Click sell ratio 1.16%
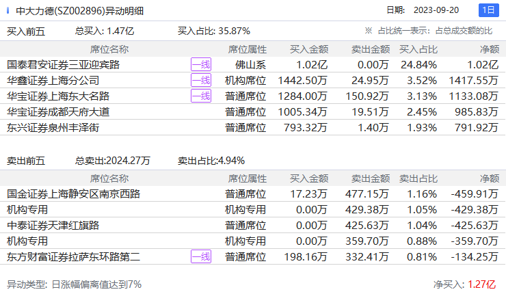The image size is (506, 294). coord(422,194)
